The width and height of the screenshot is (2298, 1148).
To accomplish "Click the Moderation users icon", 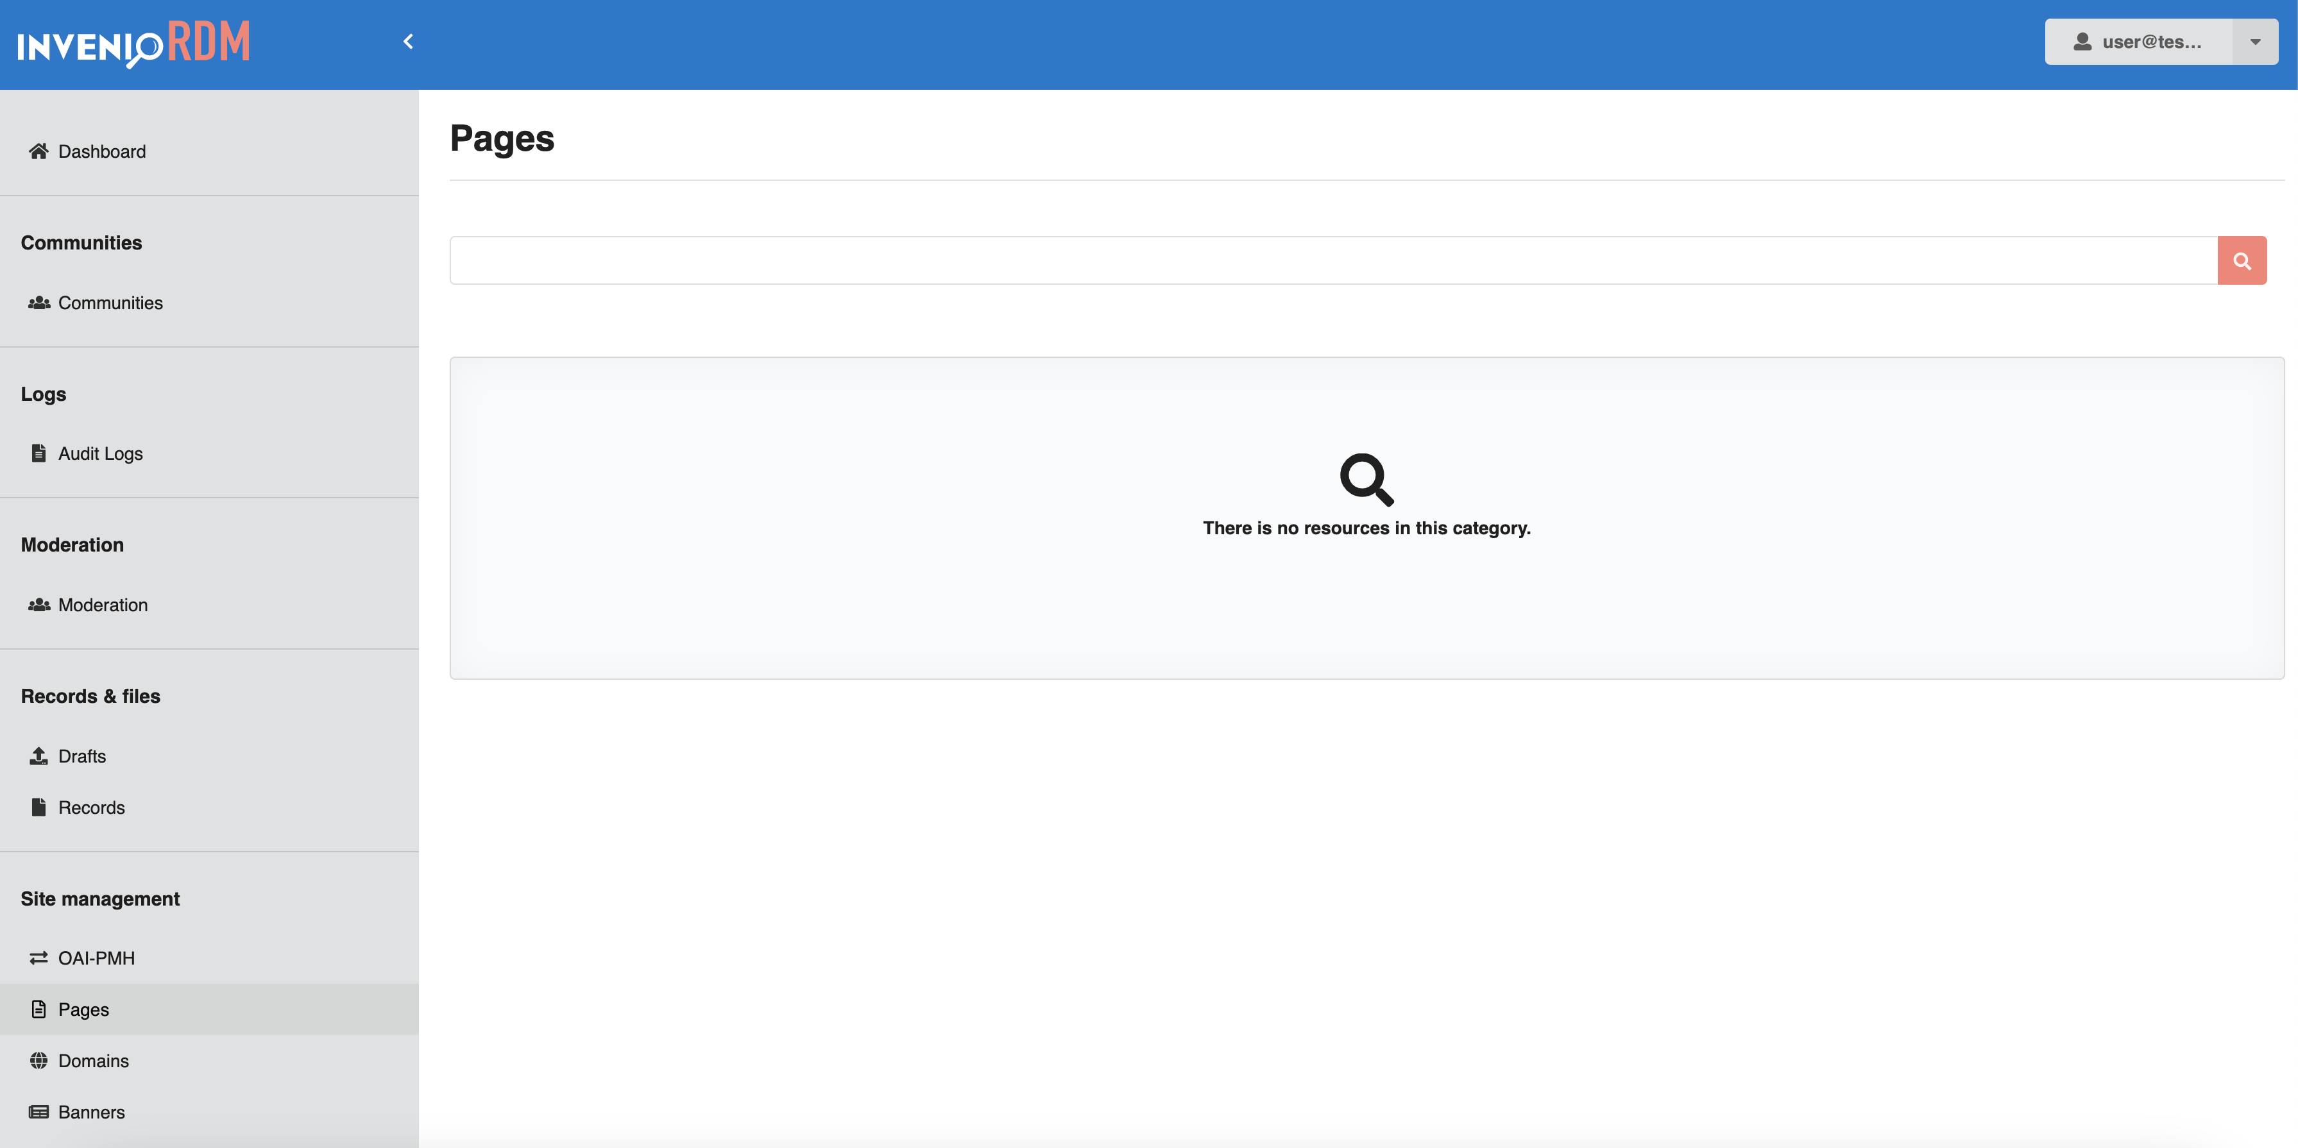I will click(38, 605).
